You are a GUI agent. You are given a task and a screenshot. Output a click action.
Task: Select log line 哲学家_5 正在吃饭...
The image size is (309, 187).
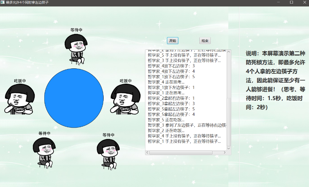166,120
